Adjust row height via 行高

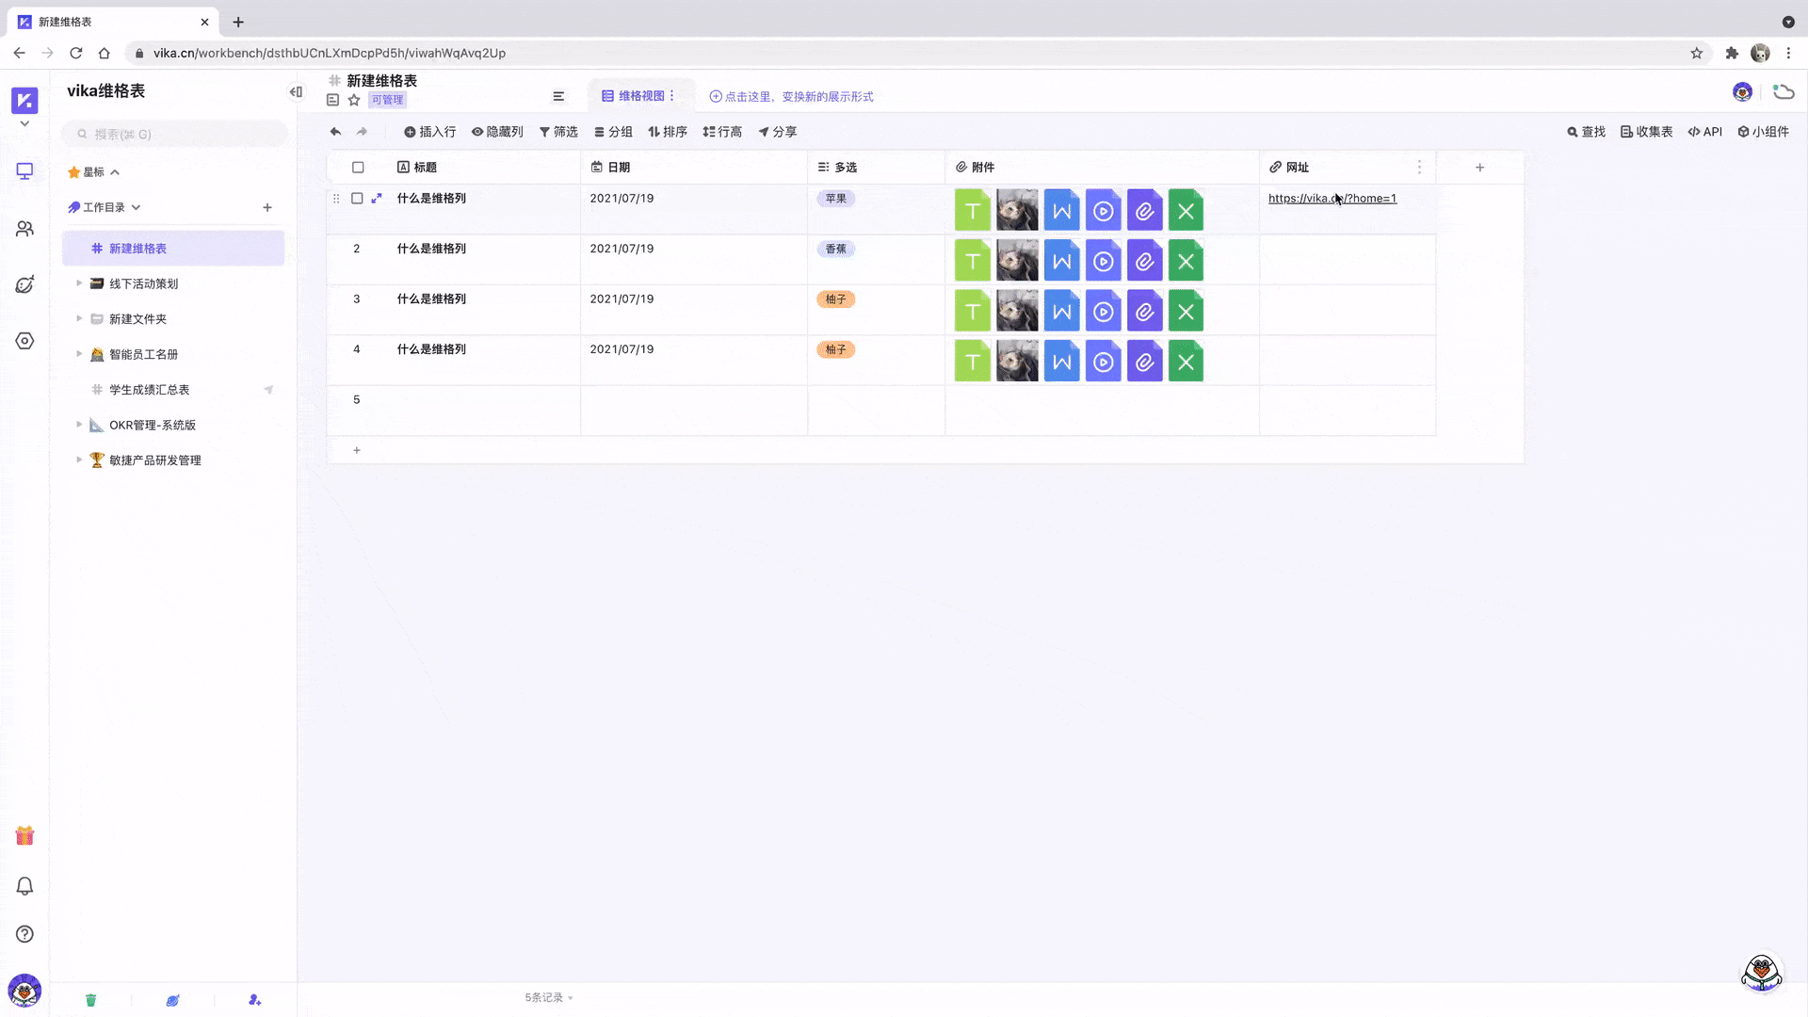click(x=722, y=132)
